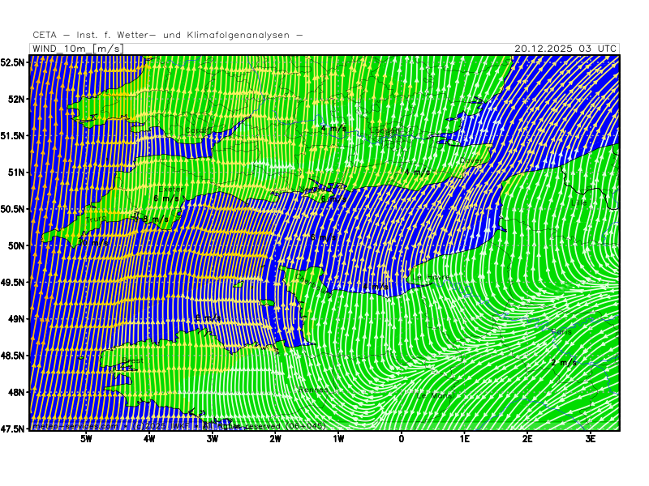The height and width of the screenshot is (486, 649).
Task: Click the 0 longitude axis label
Action: click(402, 438)
